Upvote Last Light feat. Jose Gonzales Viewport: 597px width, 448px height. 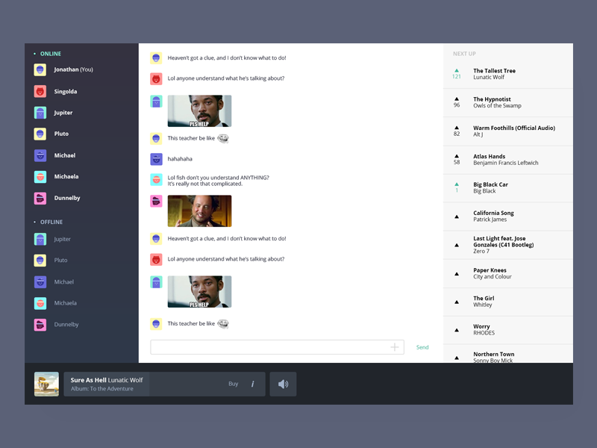(457, 246)
